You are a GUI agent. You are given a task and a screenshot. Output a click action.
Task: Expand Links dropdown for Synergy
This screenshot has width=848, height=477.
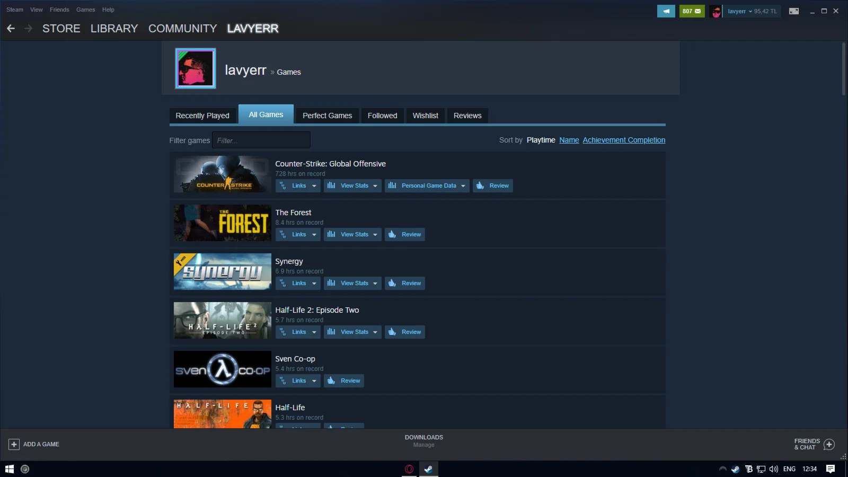(x=298, y=283)
